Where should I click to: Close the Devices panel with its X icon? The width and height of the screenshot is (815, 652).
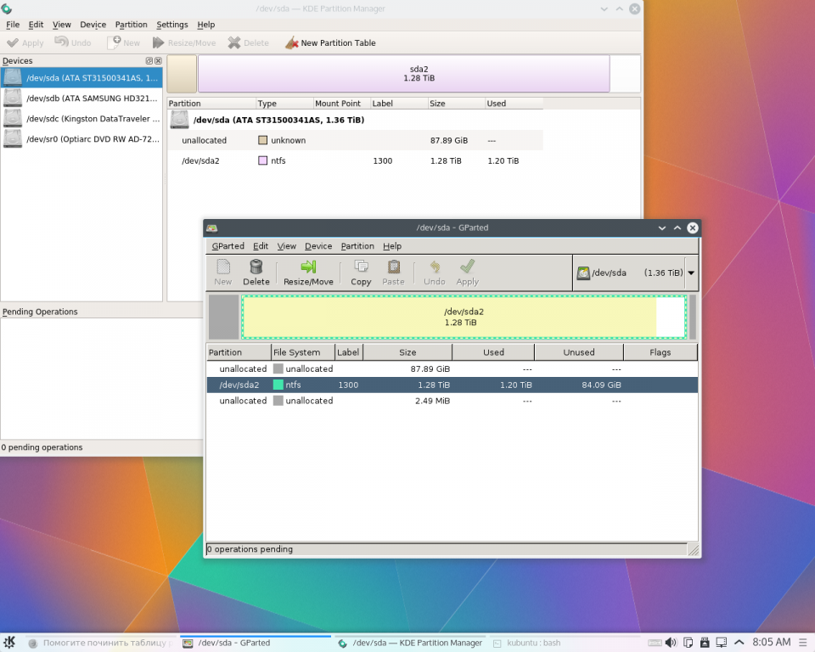158,61
